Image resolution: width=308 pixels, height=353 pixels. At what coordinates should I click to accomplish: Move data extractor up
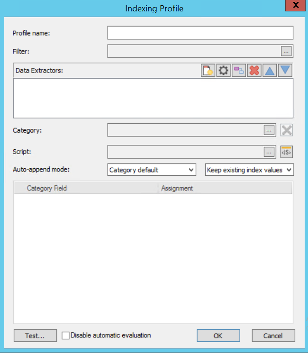pyautogui.click(x=270, y=71)
